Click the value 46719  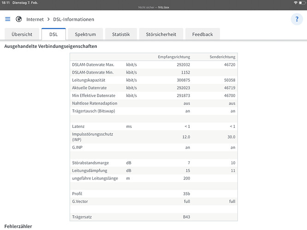(230, 88)
